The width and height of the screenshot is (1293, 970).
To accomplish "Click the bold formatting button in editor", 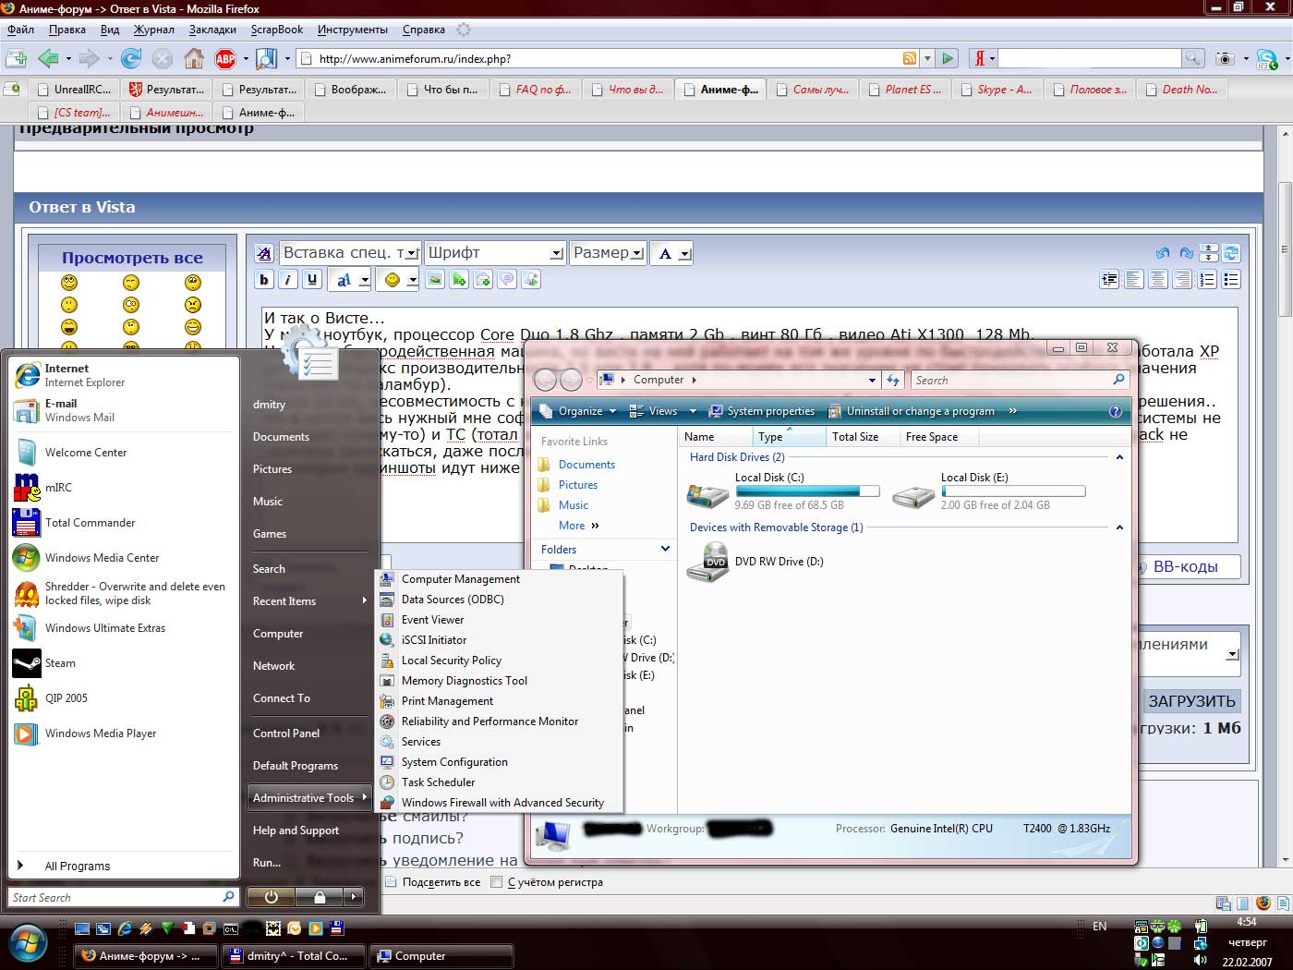I will click(x=264, y=280).
